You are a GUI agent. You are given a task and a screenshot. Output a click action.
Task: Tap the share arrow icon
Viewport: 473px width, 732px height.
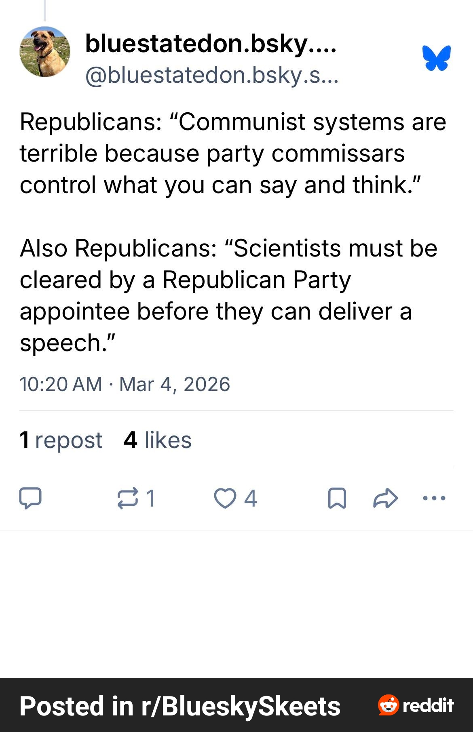pyautogui.click(x=385, y=498)
